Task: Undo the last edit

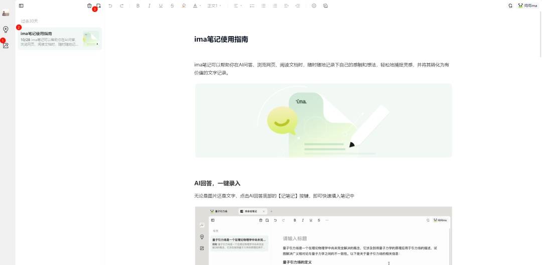Action: pos(110,6)
